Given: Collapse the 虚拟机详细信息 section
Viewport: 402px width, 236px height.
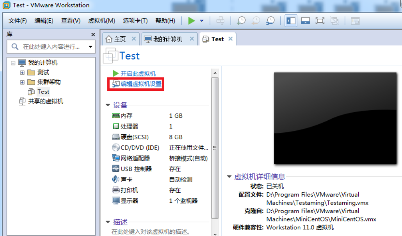Looking at the screenshot, I should click(229, 176).
